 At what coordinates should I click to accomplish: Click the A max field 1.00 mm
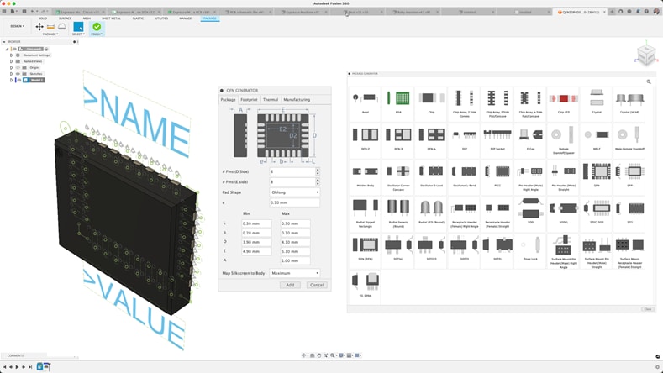click(295, 261)
